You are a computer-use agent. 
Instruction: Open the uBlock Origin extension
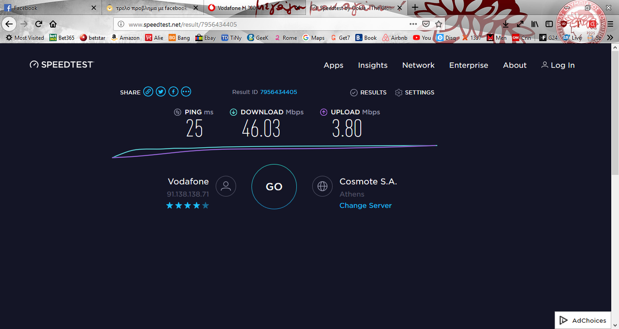(x=563, y=24)
